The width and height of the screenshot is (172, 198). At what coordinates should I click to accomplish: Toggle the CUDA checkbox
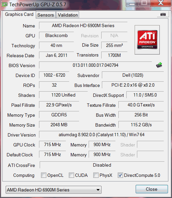[71, 175]
